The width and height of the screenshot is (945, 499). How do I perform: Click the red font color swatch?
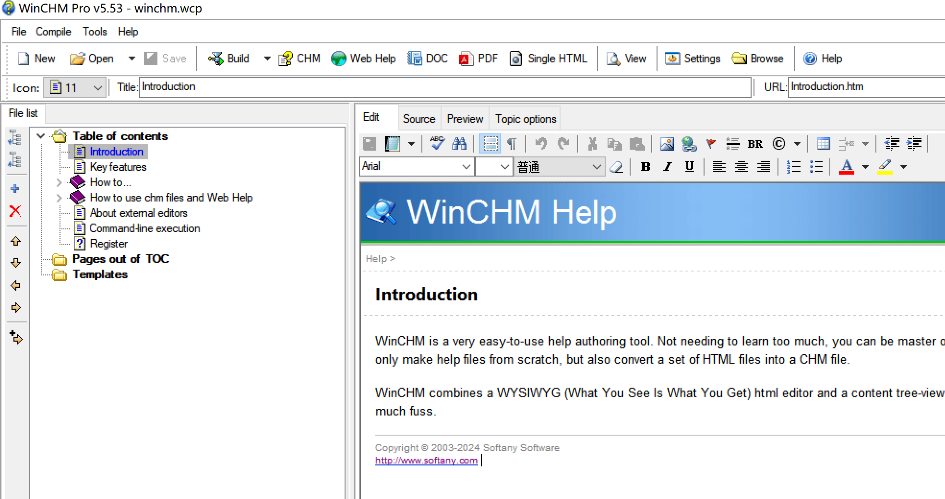click(x=846, y=166)
